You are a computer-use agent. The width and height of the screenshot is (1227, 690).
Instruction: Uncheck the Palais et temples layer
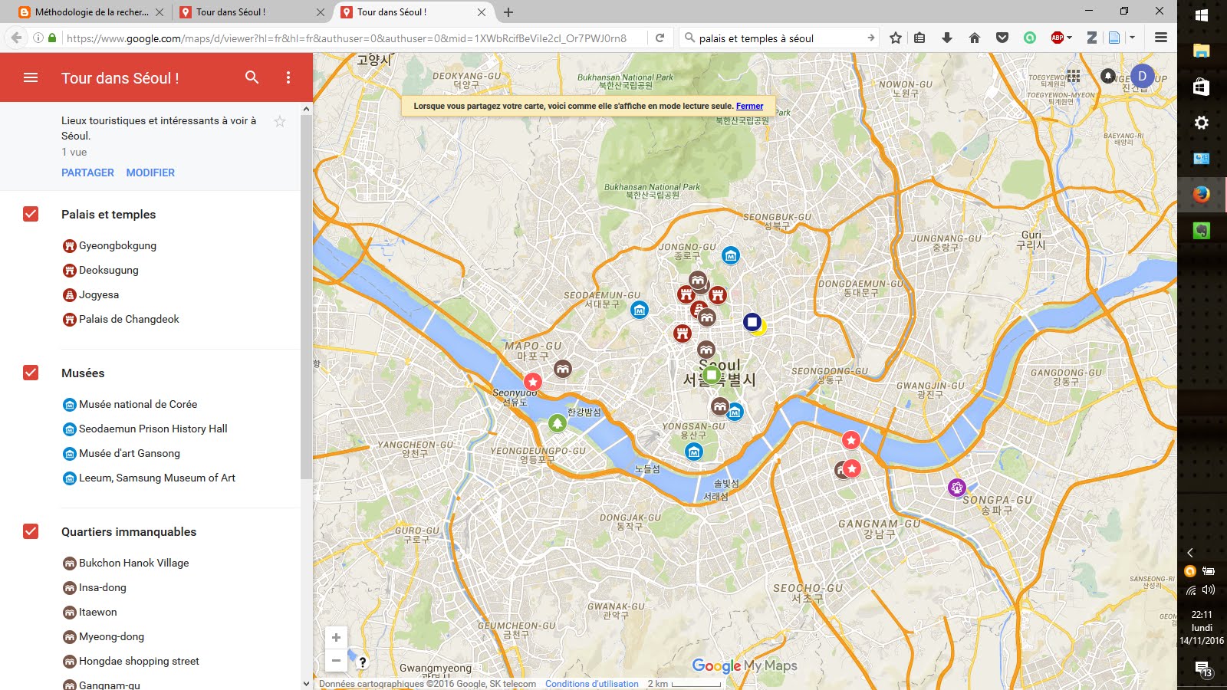point(31,214)
